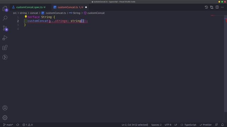The width and height of the screenshot is (227, 127).
Task: Open the Explorer view in activity bar
Action: 5,8
